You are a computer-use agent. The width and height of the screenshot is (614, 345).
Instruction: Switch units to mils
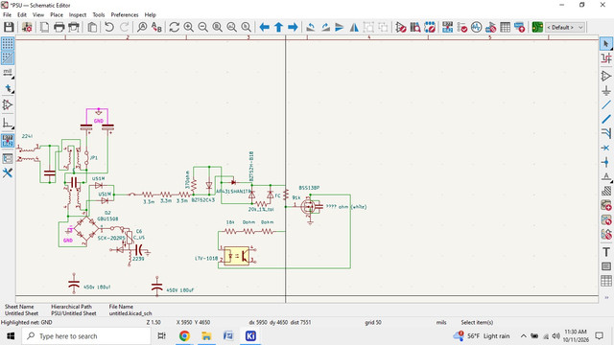(x=8, y=73)
